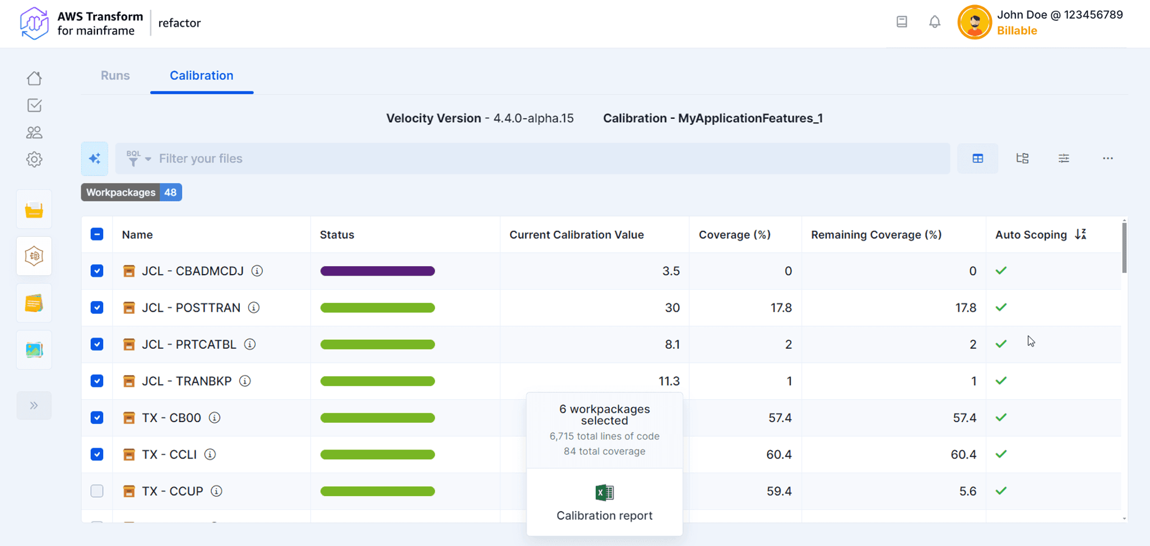Image resolution: width=1150 pixels, height=546 pixels.
Task: Click the home icon in sidebar
Action: 34,78
